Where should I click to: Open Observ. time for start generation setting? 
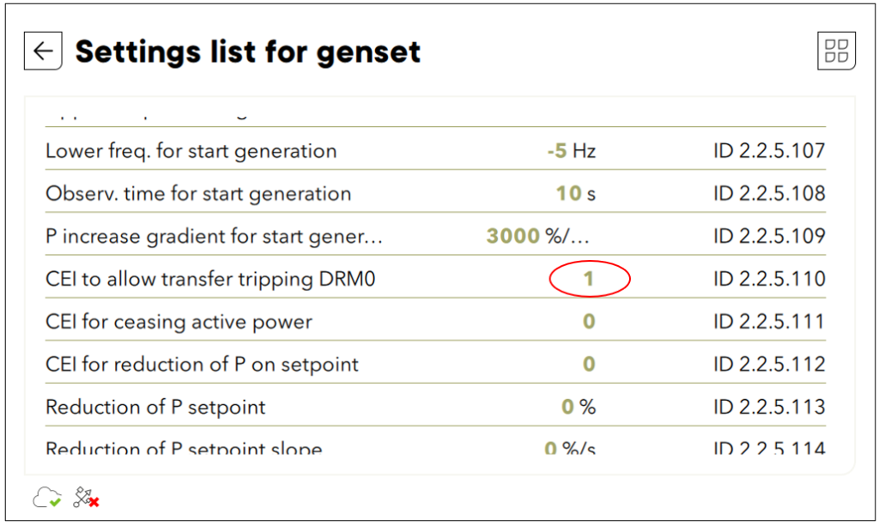pos(435,191)
